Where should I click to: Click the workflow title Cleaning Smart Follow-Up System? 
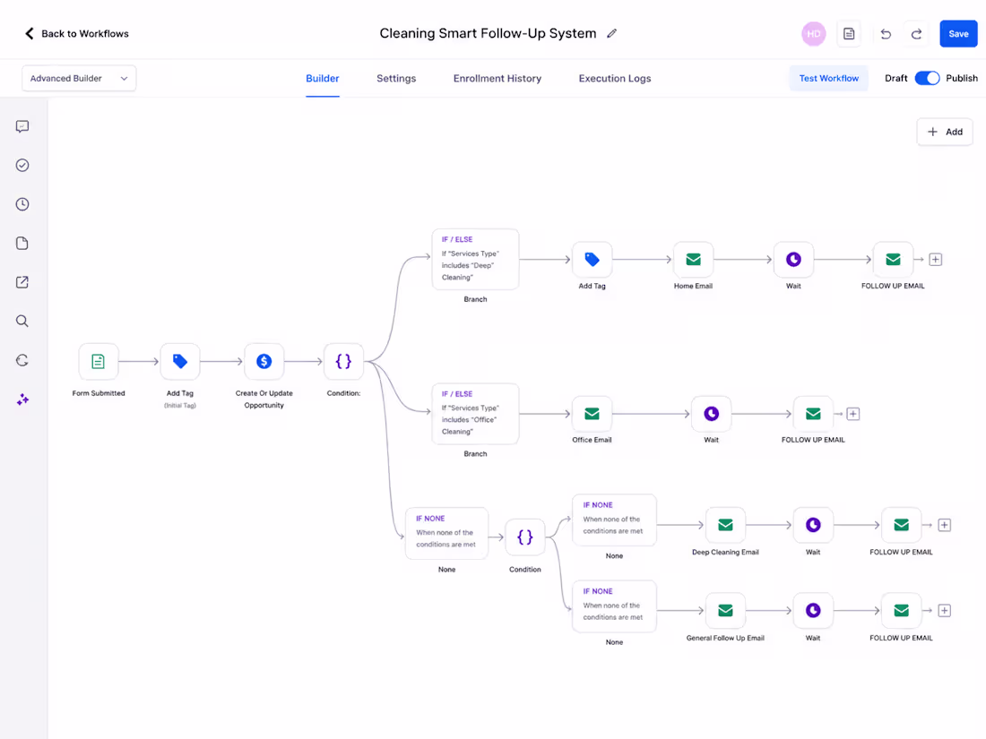pos(488,34)
